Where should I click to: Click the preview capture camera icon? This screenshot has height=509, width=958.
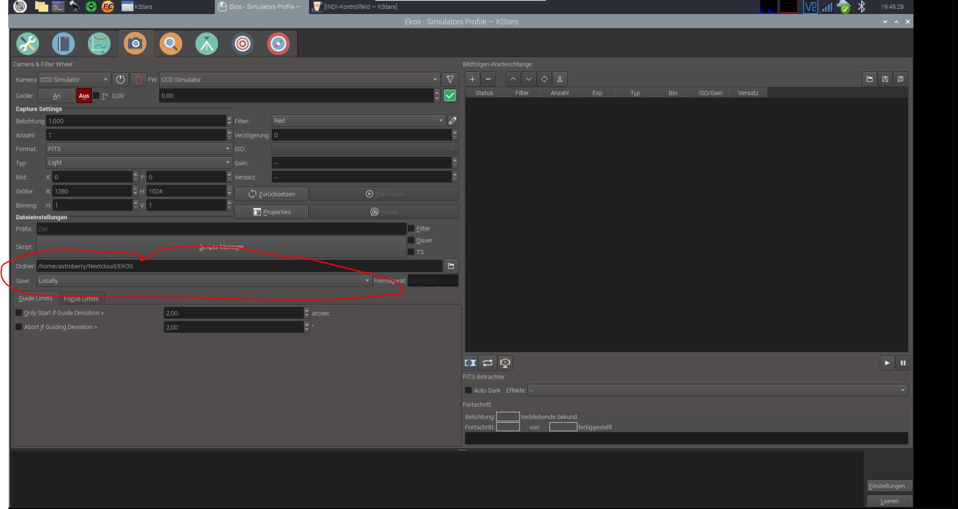471,363
